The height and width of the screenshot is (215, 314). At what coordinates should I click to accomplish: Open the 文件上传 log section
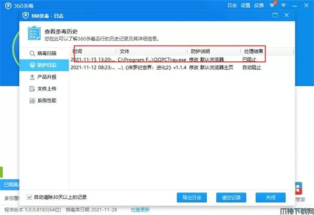pyautogui.click(x=44, y=89)
